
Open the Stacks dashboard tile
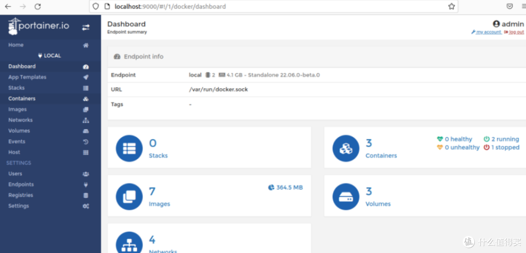tap(158, 156)
